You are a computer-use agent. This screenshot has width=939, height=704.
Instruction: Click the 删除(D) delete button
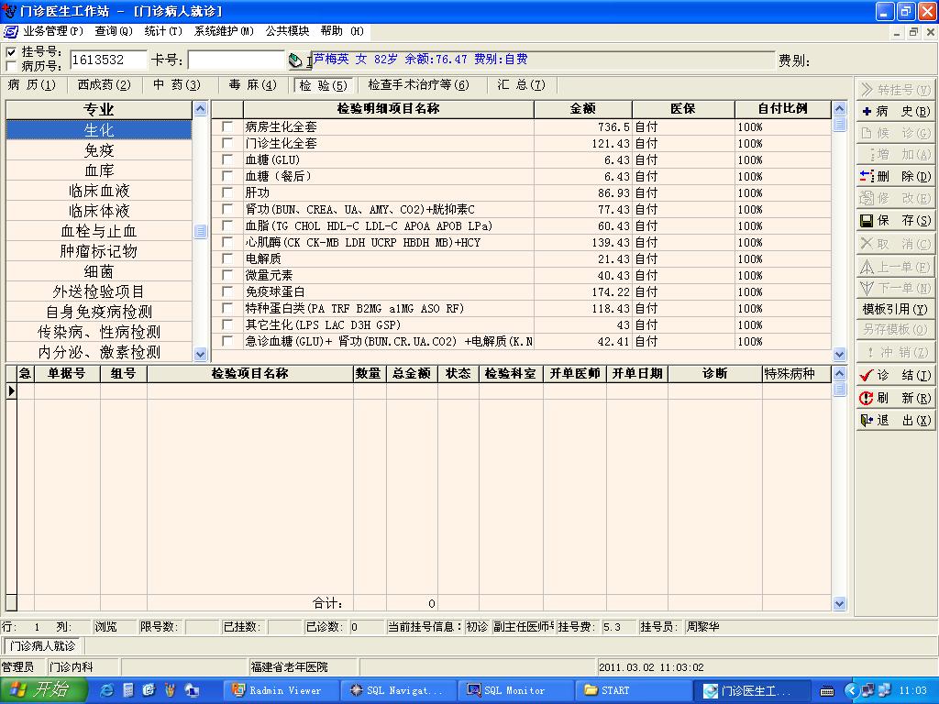[895, 176]
